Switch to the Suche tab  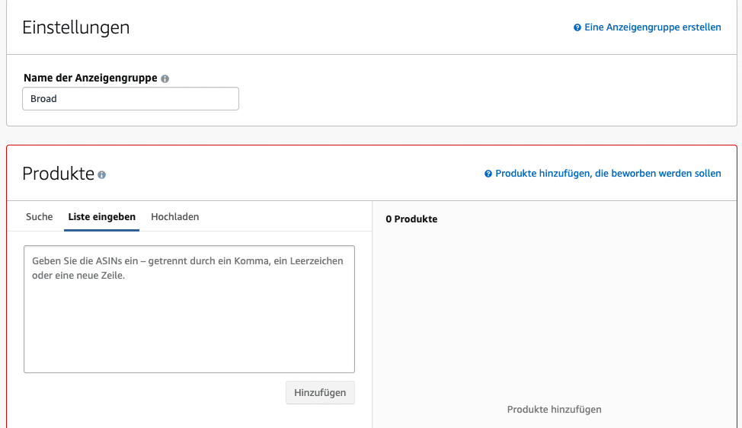pos(40,216)
